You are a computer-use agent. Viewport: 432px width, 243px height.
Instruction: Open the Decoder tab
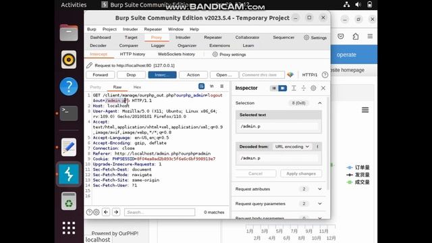(x=98, y=45)
